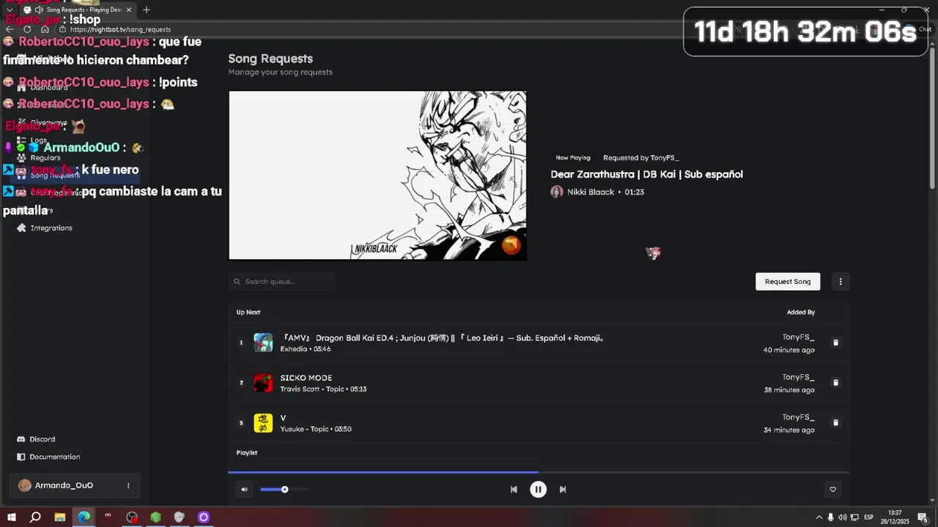Open the SICKO MODE album thumbnail
The height and width of the screenshot is (527, 938).
point(263,383)
